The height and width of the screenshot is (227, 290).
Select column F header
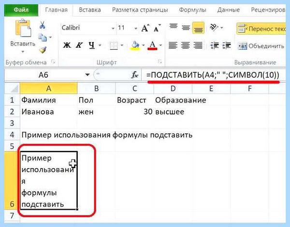coord(249,88)
